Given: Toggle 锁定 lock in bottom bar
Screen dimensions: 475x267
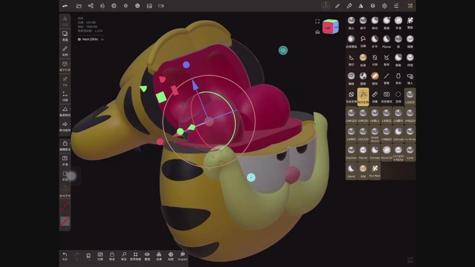Looking at the screenshot, I should [112, 256].
